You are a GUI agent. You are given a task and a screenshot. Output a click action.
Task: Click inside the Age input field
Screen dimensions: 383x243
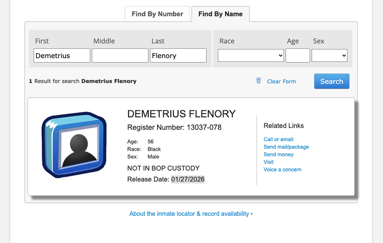click(x=298, y=55)
